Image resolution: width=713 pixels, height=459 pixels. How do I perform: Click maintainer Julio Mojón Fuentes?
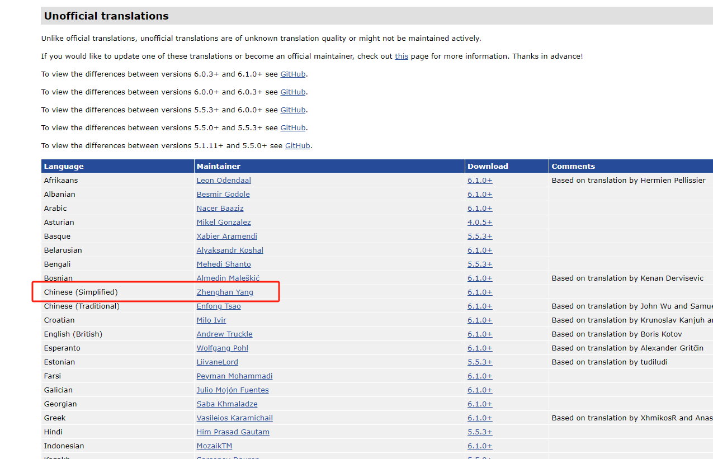click(233, 390)
